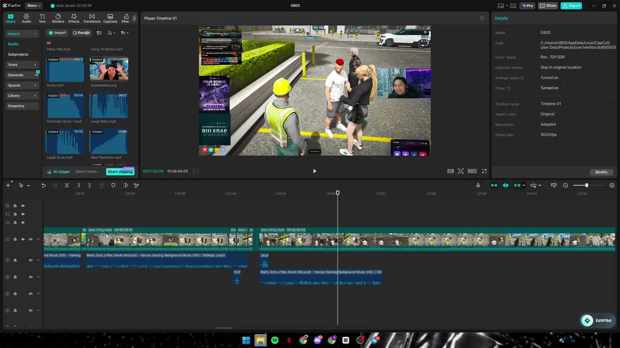Select the Captions tab
Screen dimensions: 620x348
tap(110, 18)
